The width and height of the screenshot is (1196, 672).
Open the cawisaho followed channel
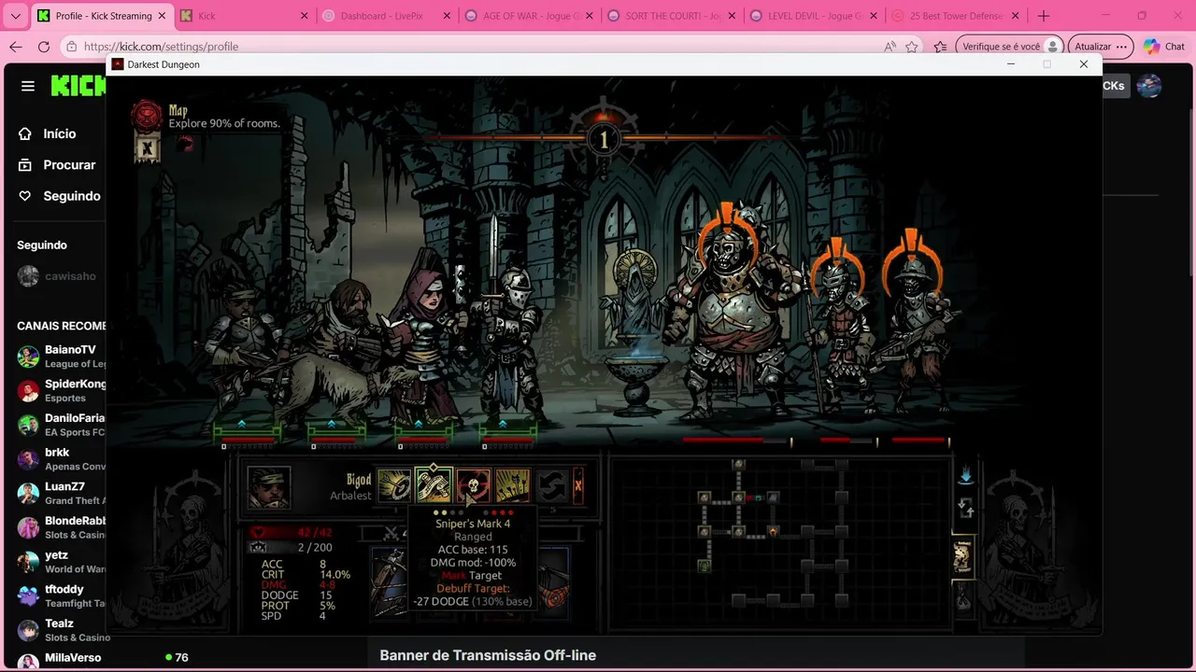(x=57, y=276)
